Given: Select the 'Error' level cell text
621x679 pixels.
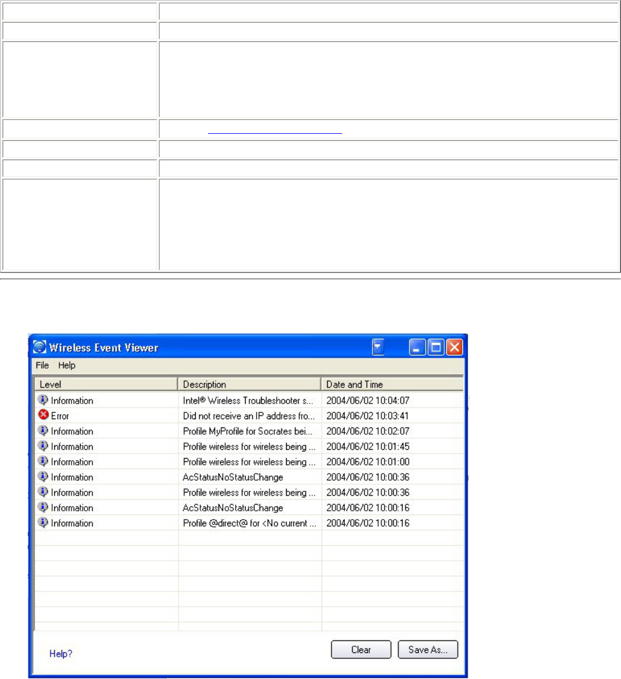Looking at the screenshot, I should [x=60, y=416].
